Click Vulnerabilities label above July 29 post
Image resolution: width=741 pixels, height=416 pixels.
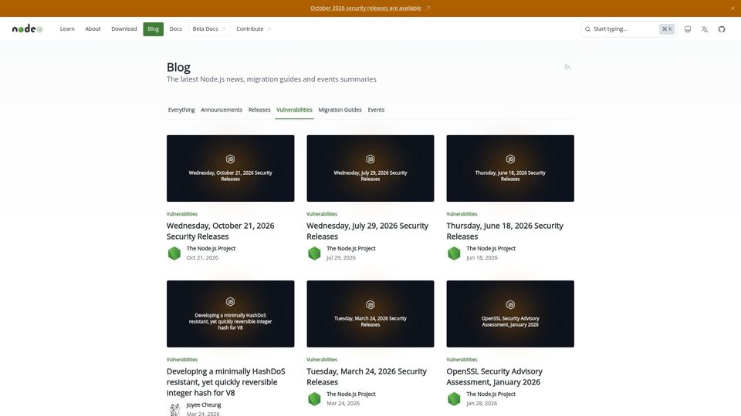[322, 214]
